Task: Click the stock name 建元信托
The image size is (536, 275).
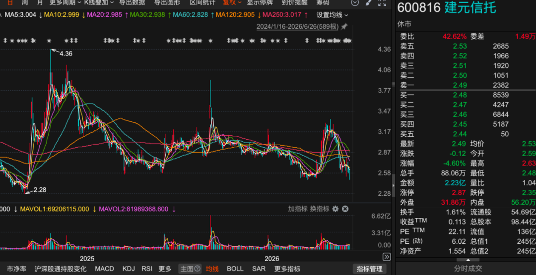Action: click(470, 7)
